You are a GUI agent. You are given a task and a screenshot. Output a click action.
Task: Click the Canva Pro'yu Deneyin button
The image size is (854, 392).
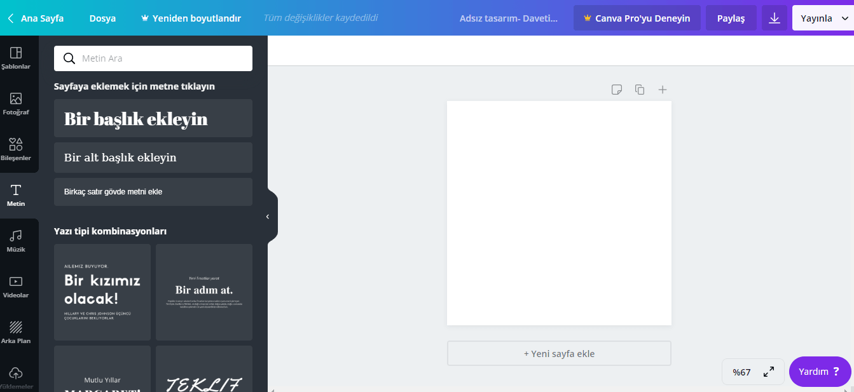[637, 18]
